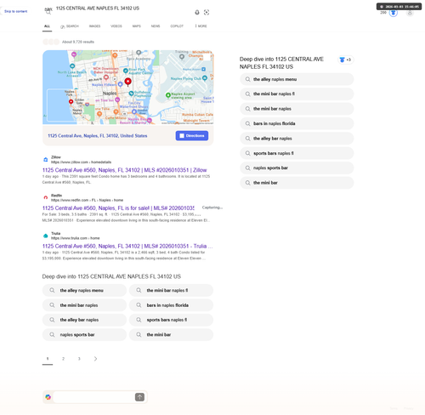This screenshot has height=415, width=425.
Task: Select sidebar suggestion 'the mini bar'
Action: pos(297,183)
